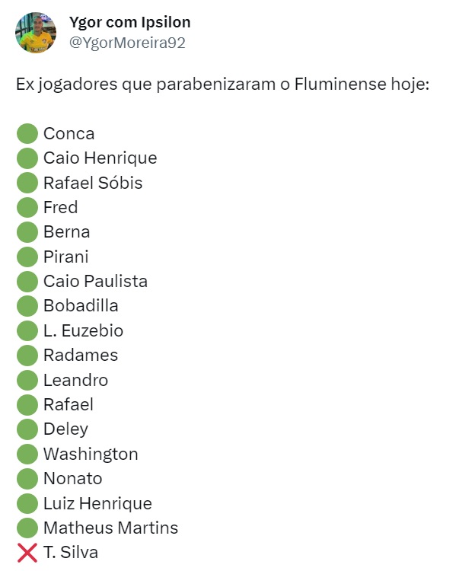Click the green circle beside Pirani
Viewport: 475px width, 571px height.
coord(27,257)
